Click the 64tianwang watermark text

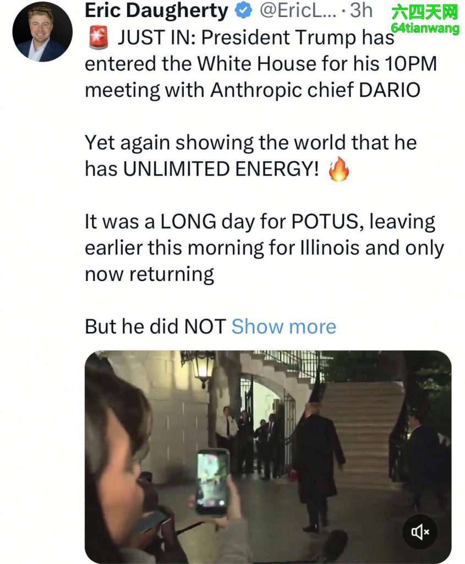coord(425,28)
